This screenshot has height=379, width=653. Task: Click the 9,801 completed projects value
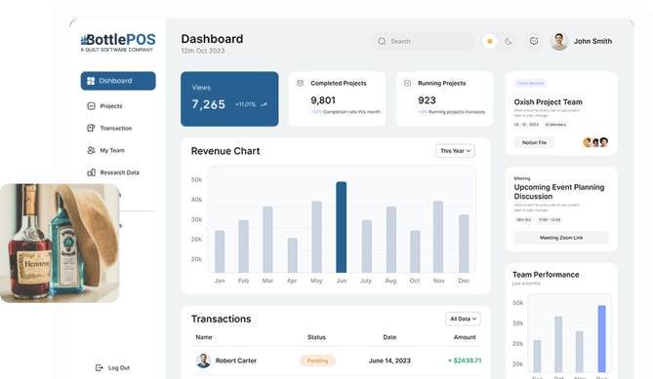click(323, 100)
